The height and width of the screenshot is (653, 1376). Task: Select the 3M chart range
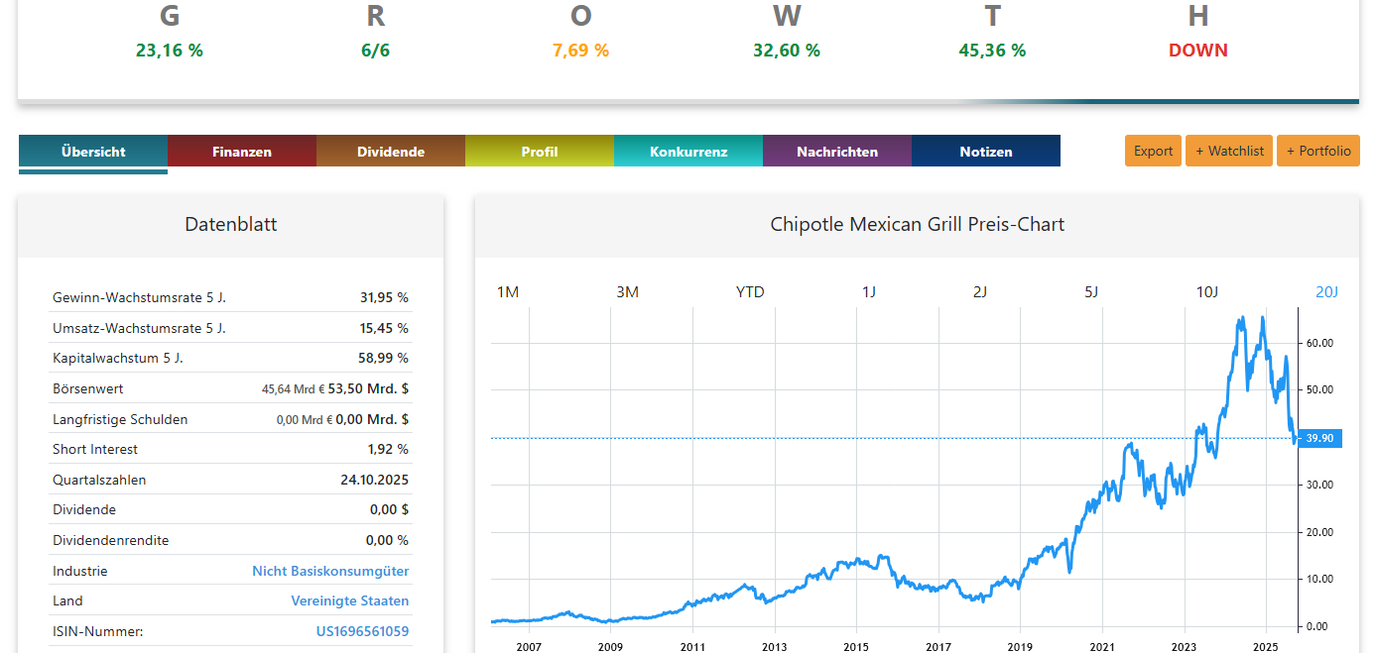click(628, 291)
